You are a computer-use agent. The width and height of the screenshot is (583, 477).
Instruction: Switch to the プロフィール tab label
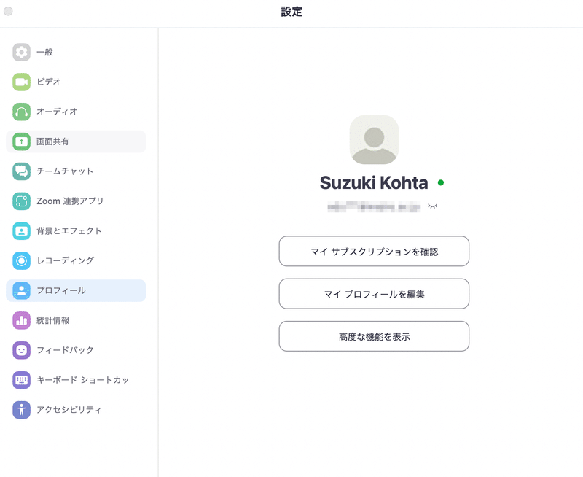pyautogui.click(x=61, y=290)
